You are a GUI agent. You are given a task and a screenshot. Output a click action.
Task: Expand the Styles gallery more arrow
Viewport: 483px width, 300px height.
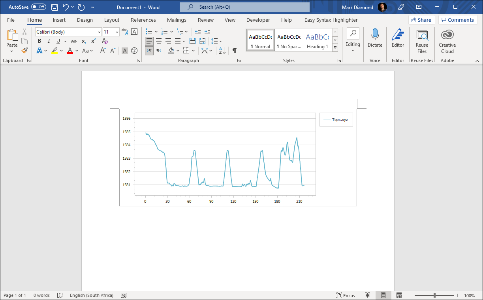(335, 47)
